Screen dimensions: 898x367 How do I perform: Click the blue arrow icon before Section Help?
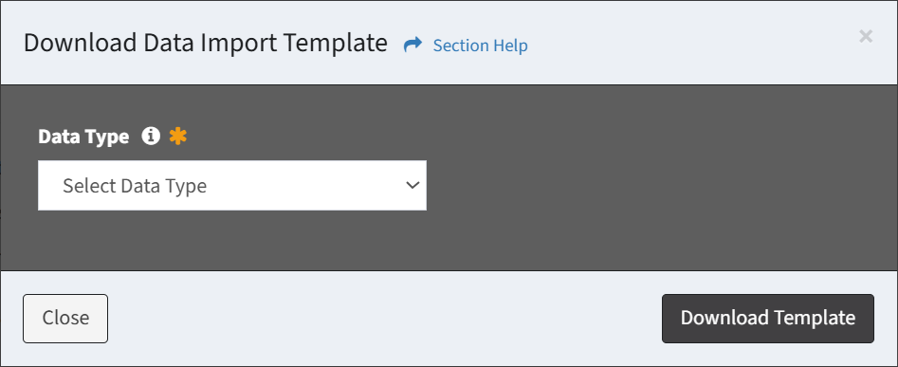tap(412, 45)
